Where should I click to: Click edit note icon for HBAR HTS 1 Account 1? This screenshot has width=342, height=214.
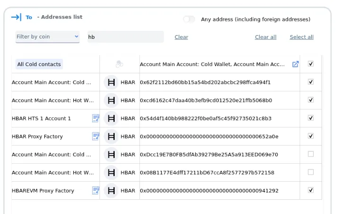pos(96,118)
